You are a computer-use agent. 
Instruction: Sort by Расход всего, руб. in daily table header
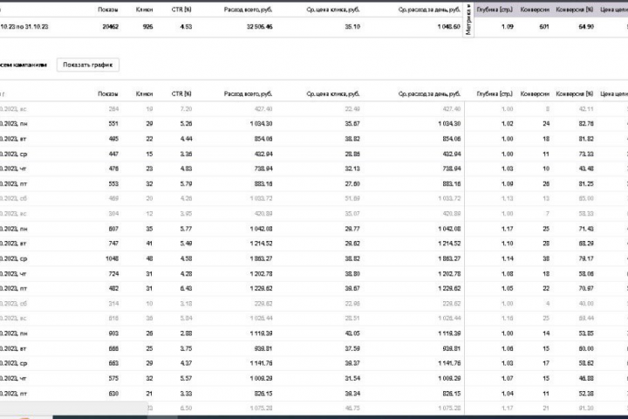click(248, 93)
